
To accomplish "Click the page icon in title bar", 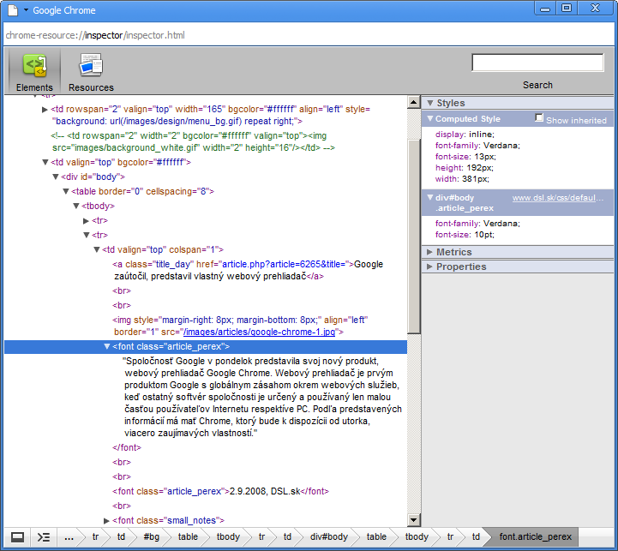I will [13, 10].
